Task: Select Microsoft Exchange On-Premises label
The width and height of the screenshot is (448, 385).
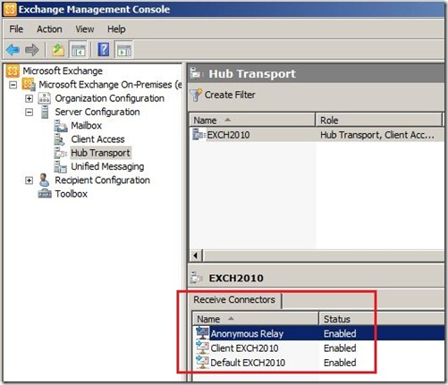Action: click(x=110, y=85)
